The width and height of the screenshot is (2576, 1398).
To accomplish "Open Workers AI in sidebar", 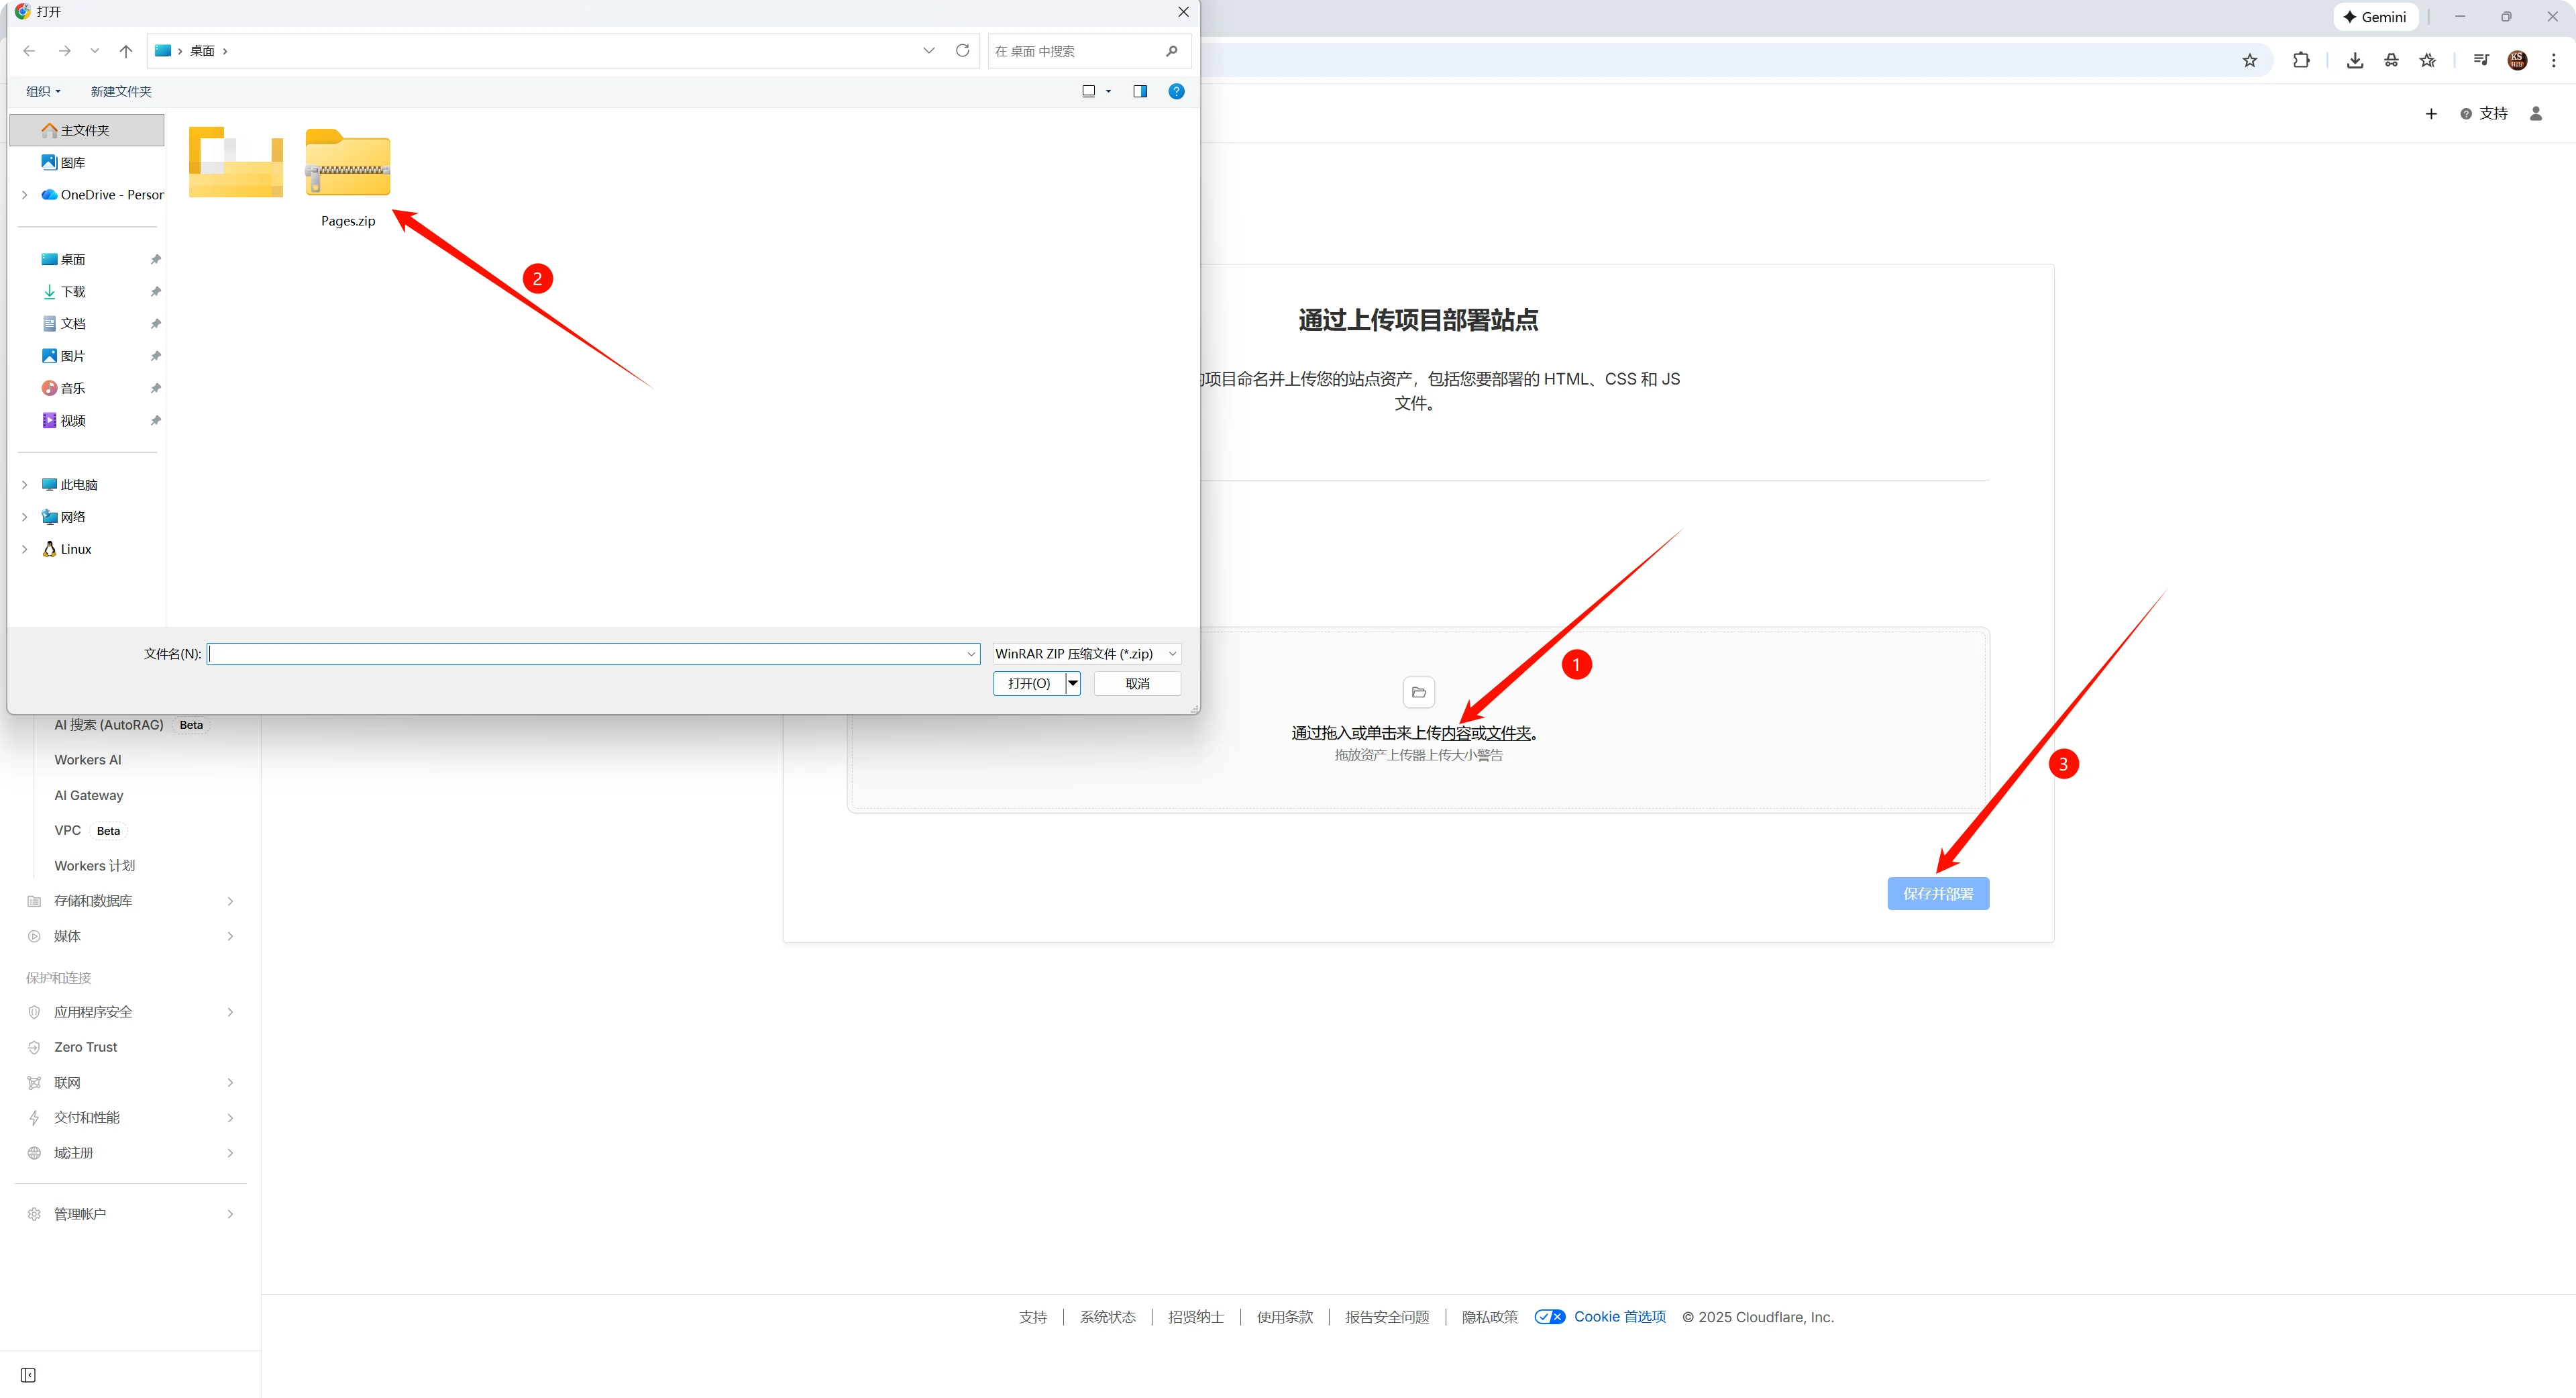I will pos(88,760).
